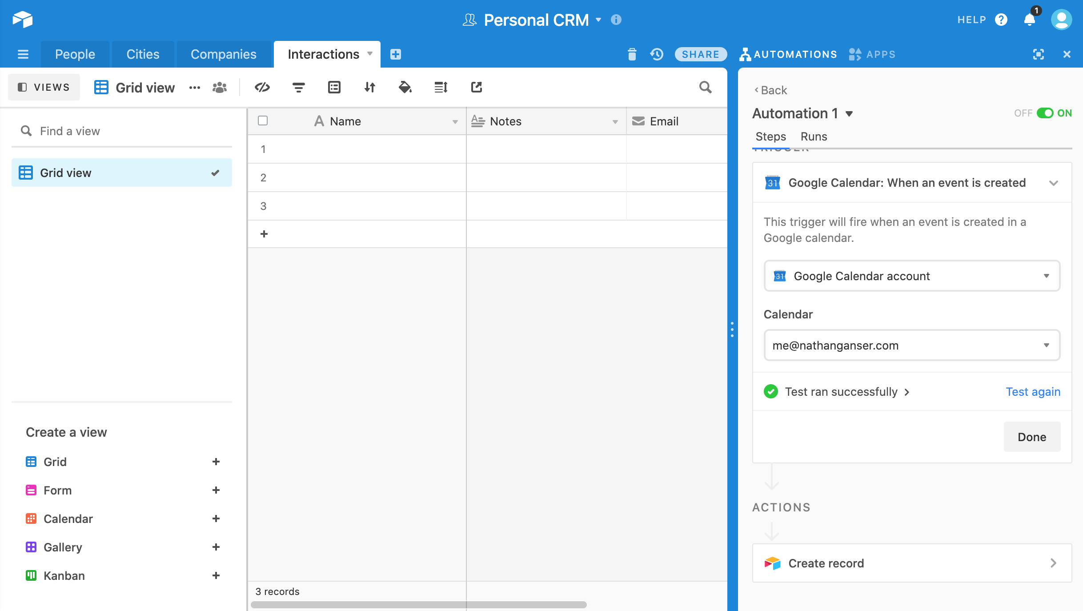1083x611 pixels.
Task: Click the color fill icon in toolbar
Action: (x=405, y=87)
